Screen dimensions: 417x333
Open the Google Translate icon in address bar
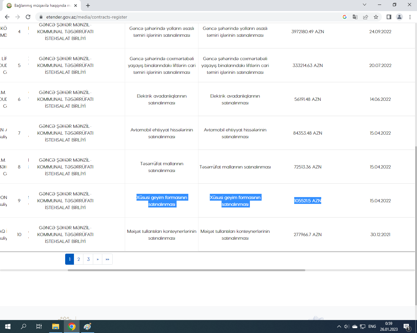pyautogui.click(x=355, y=17)
